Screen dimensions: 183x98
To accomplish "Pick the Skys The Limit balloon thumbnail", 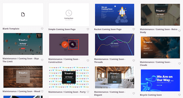I will point(23,44).
